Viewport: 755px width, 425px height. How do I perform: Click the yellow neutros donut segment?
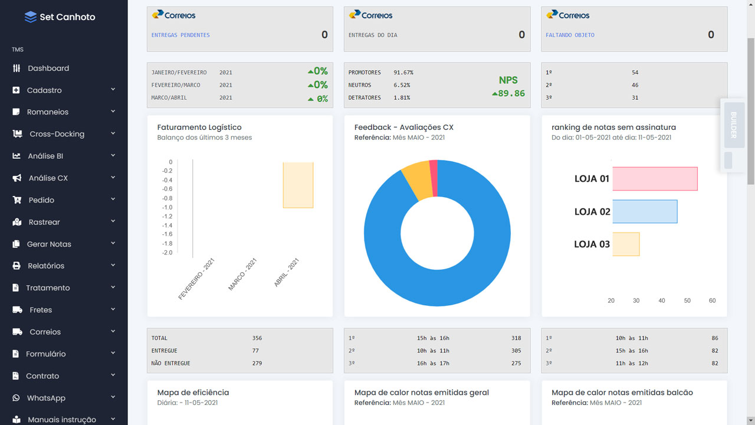[419, 180]
